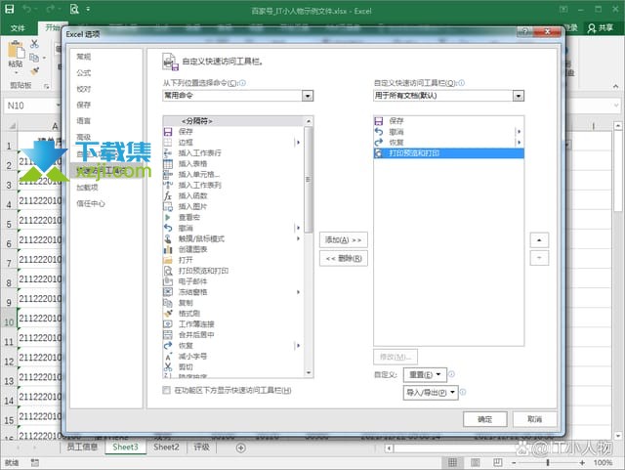
Task: Open the 导入/导出 dropdown button
Action: coord(431,393)
